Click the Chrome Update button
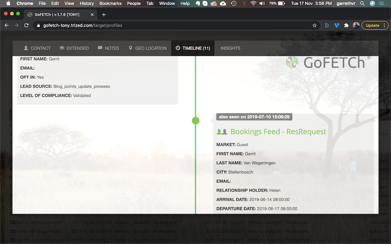The height and width of the screenshot is (244, 391). 375,25
